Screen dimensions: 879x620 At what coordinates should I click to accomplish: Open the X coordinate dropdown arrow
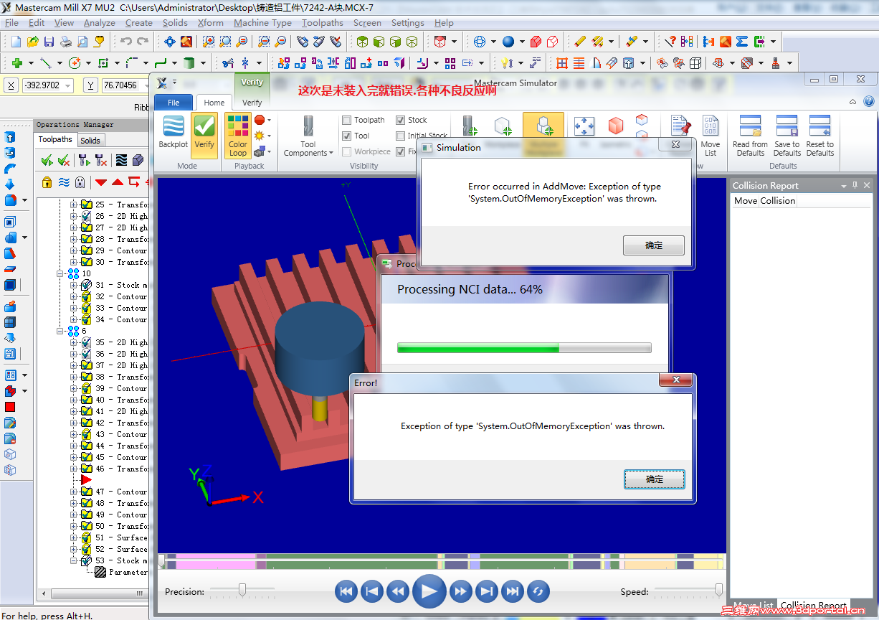tap(68, 85)
